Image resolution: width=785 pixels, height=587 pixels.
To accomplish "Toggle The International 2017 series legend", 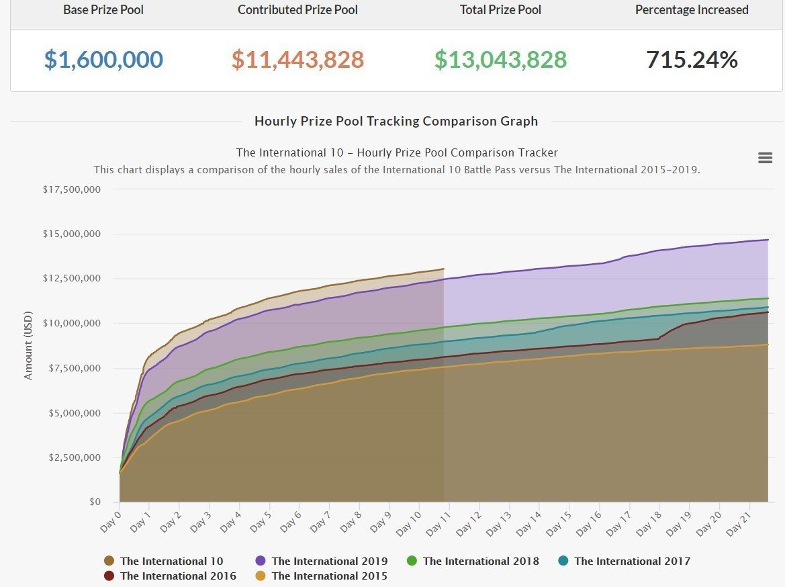I will [x=624, y=561].
